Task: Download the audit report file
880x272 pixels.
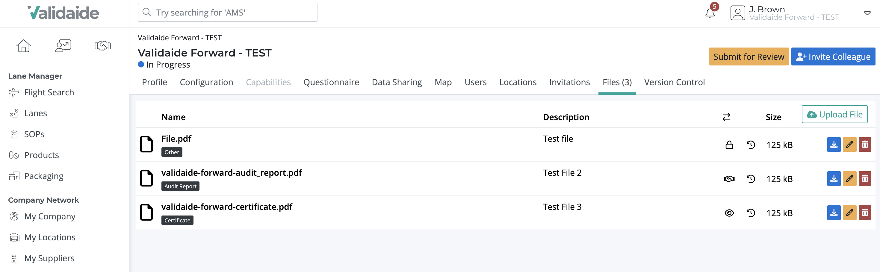Action: point(834,179)
